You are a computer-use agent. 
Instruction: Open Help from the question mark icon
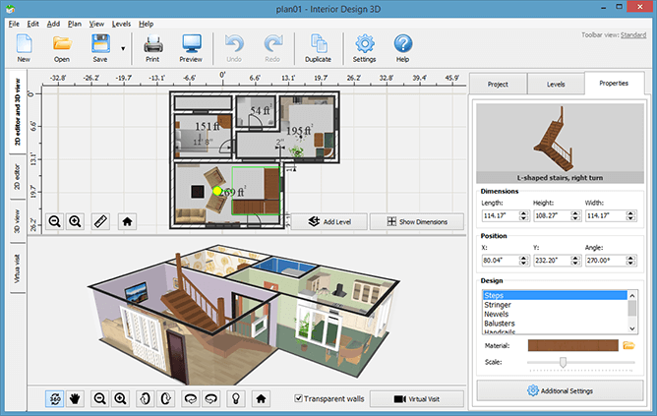coord(402,43)
